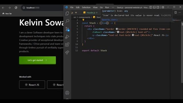Open the Source Control view
This screenshot has height=103, width=183.
[67, 29]
